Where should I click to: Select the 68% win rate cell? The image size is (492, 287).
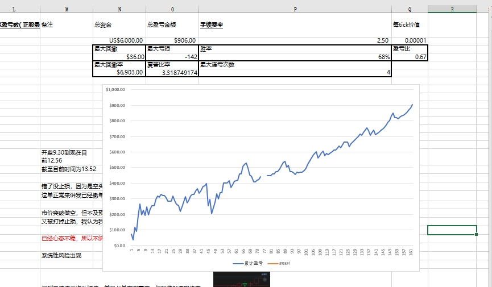295,57
